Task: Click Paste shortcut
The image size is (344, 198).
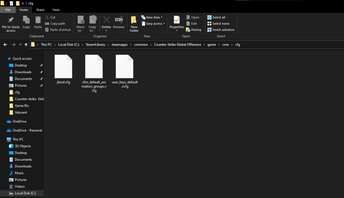Action: click(x=58, y=30)
